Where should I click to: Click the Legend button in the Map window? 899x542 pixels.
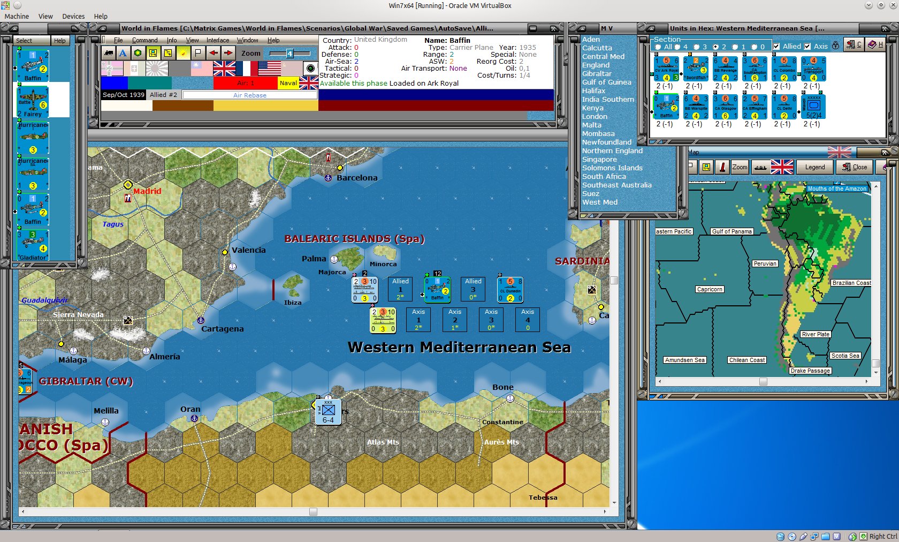(x=815, y=167)
